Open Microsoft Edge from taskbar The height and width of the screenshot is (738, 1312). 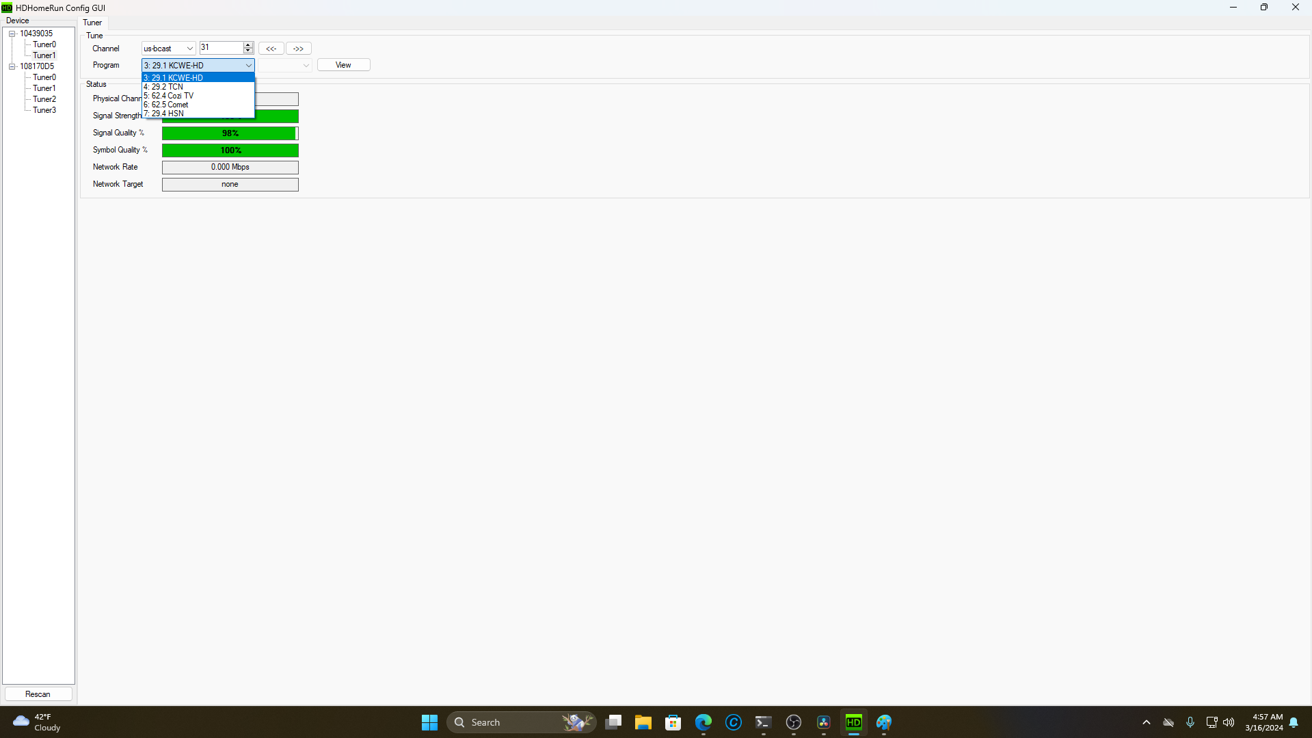(x=704, y=722)
